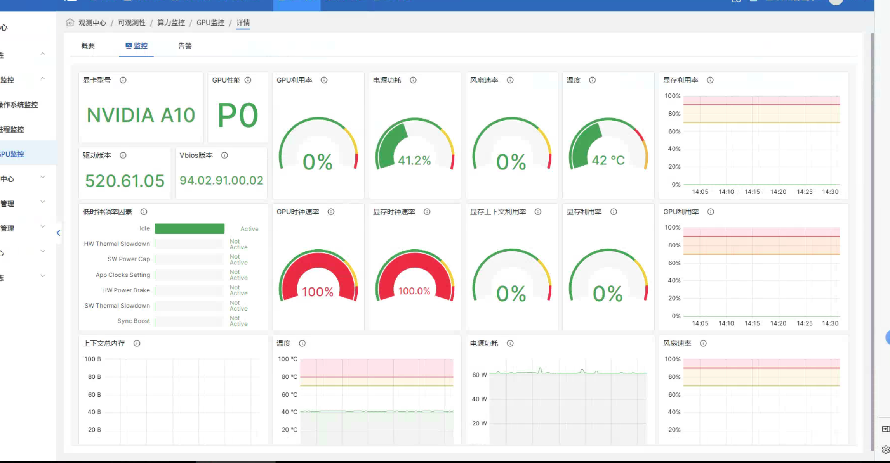Click the App Clocks Setting row label
Image resolution: width=890 pixels, height=463 pixels.
tap(123, 275)
